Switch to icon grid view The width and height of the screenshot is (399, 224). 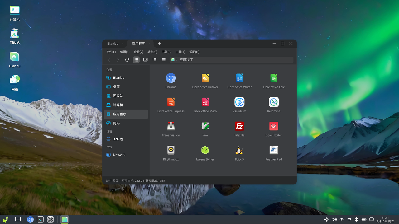(x=136, y=60)
